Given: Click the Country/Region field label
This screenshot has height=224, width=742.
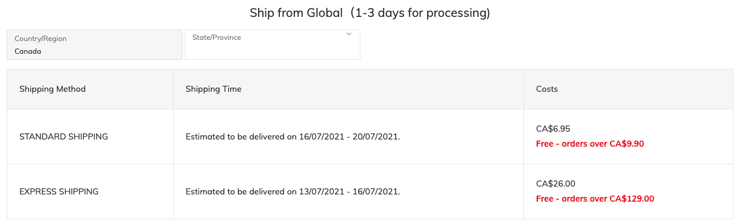Looking at the screenshot, I should point(41,39).
